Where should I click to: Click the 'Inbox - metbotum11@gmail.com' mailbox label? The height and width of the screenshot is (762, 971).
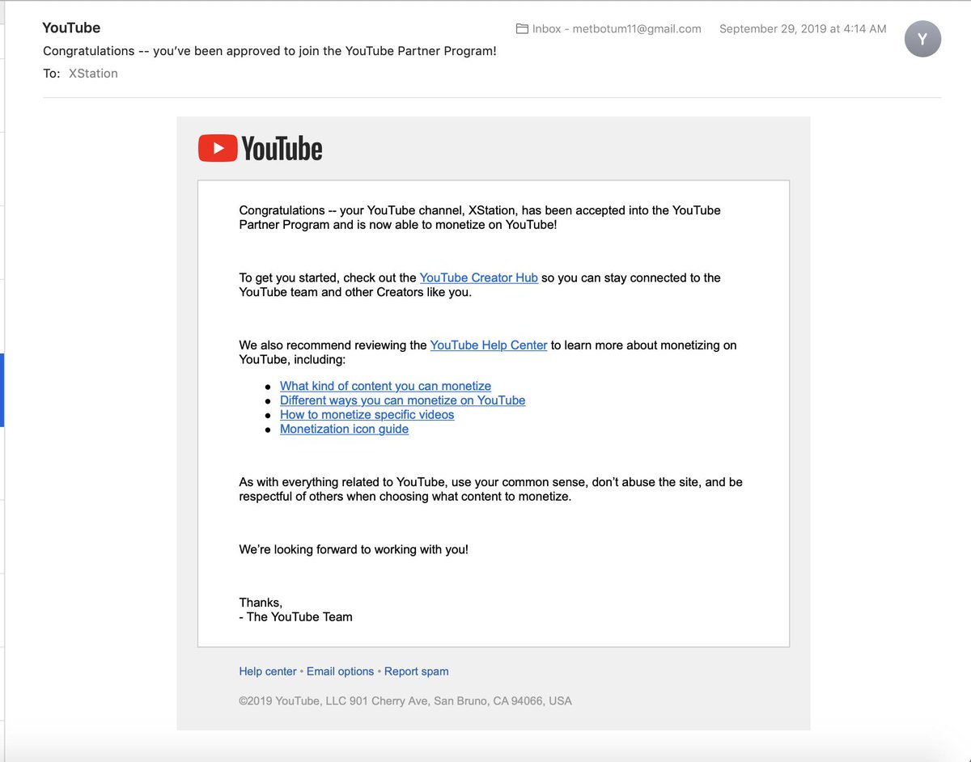(617, 28)
